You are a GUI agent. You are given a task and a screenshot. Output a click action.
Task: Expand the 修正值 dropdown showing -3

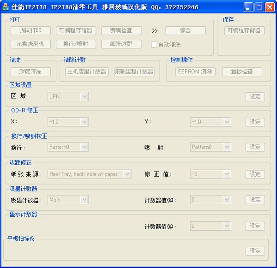pos(226,174)
